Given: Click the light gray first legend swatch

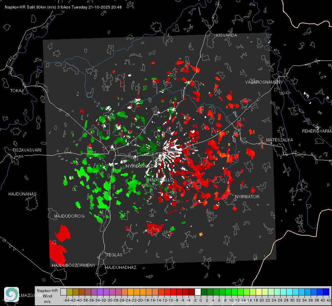Looking at the screenshot, I should (x=63, y=292).
